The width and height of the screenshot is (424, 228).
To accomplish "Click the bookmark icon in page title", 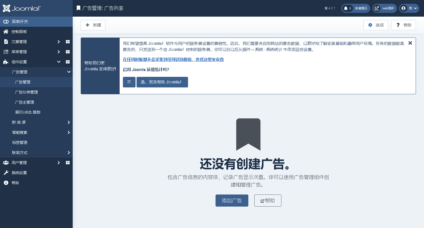I will [78, 8].
